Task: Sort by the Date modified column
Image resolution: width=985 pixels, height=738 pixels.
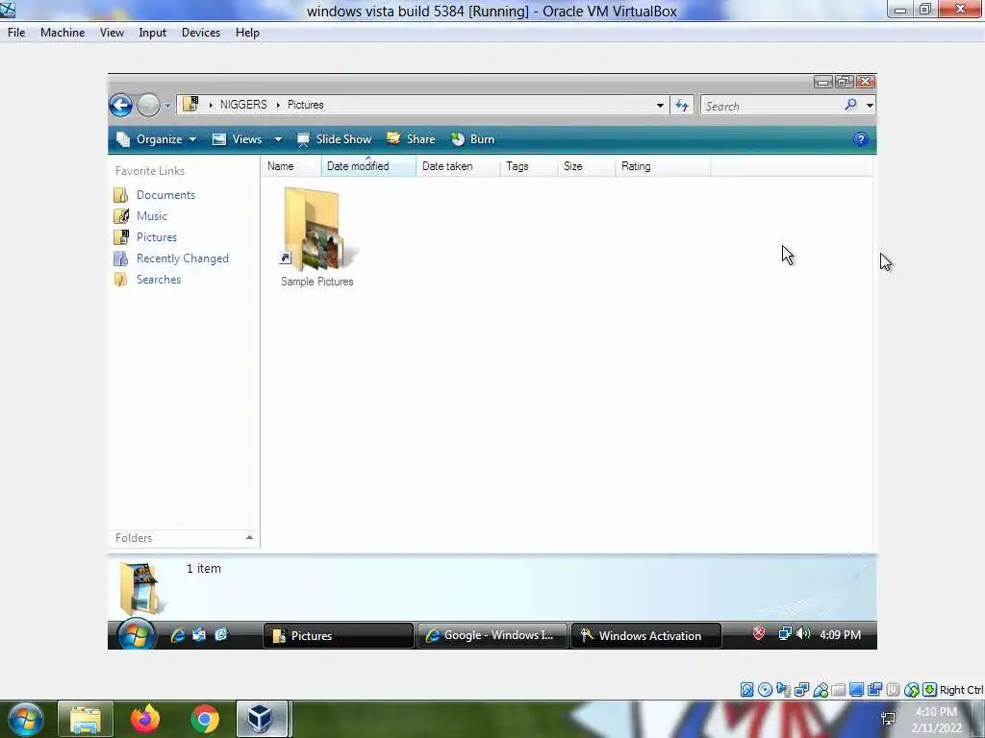Action: pos(368,166)
